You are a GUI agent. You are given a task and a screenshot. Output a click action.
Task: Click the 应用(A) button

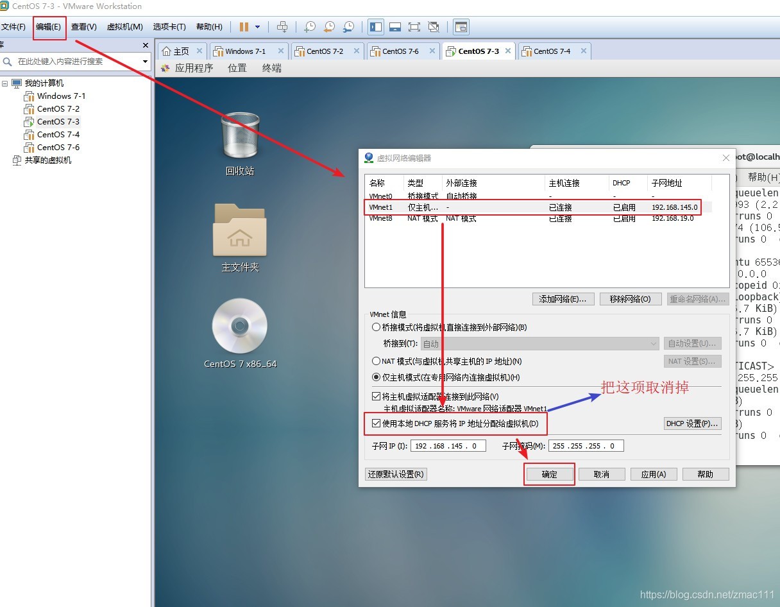point(654,474)
